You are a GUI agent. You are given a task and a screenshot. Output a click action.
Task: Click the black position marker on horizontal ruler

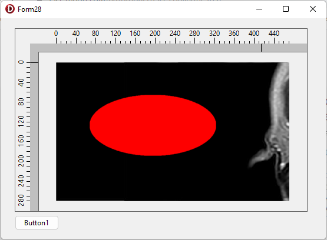[262, 48]
